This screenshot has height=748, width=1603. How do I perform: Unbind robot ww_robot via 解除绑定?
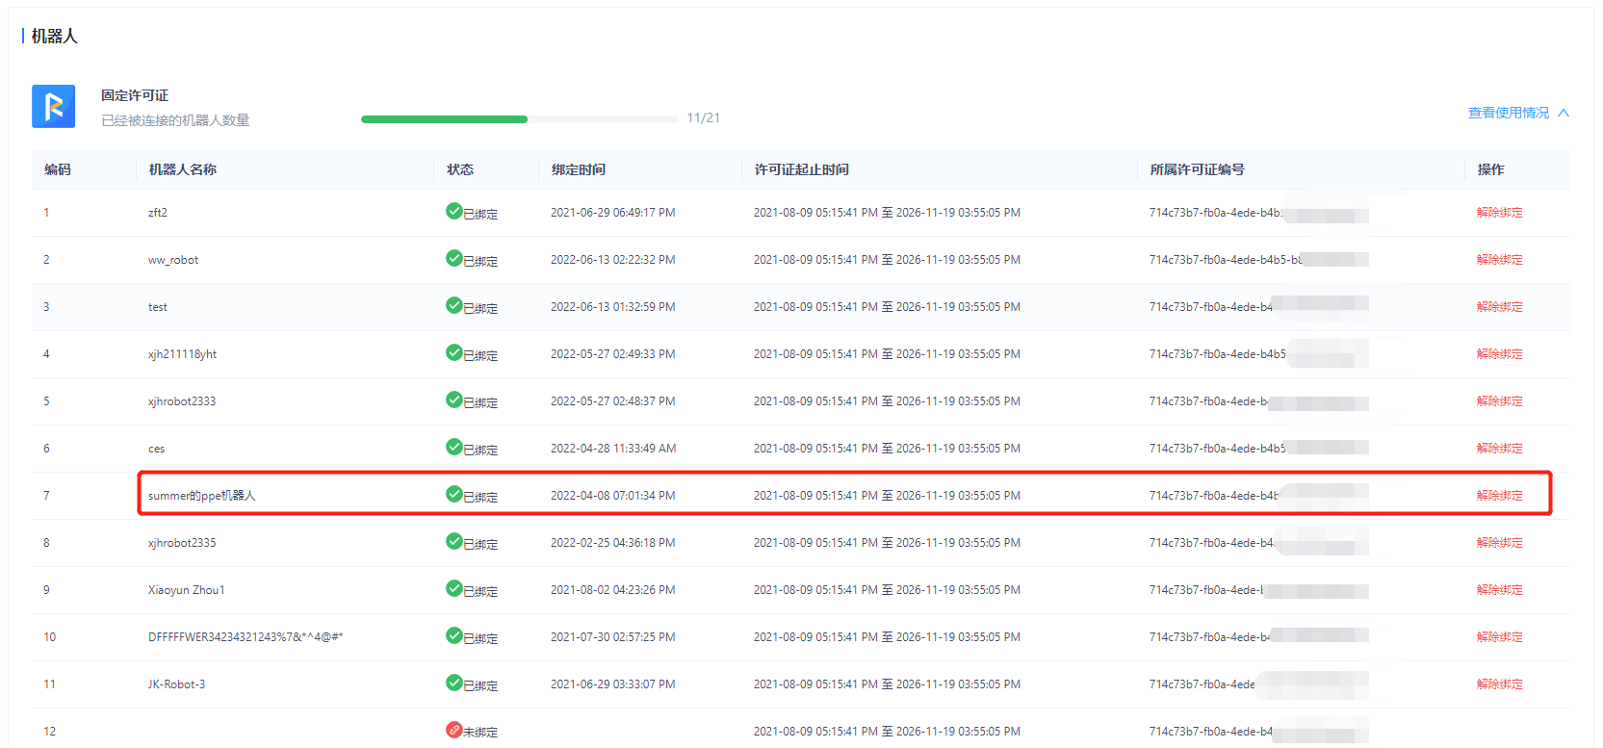tap(1500, 260)
